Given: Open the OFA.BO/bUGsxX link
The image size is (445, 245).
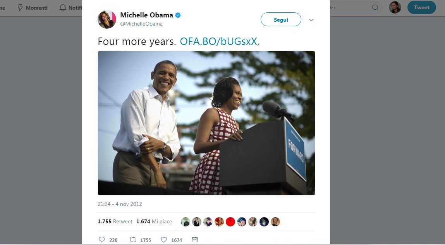Looking at the screenshot, I should click(x=218, y=42).
